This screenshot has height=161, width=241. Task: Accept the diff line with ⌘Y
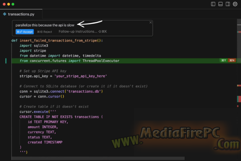point(224,60)
